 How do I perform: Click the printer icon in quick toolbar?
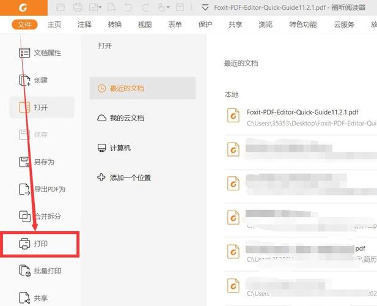tap(78, 7)
